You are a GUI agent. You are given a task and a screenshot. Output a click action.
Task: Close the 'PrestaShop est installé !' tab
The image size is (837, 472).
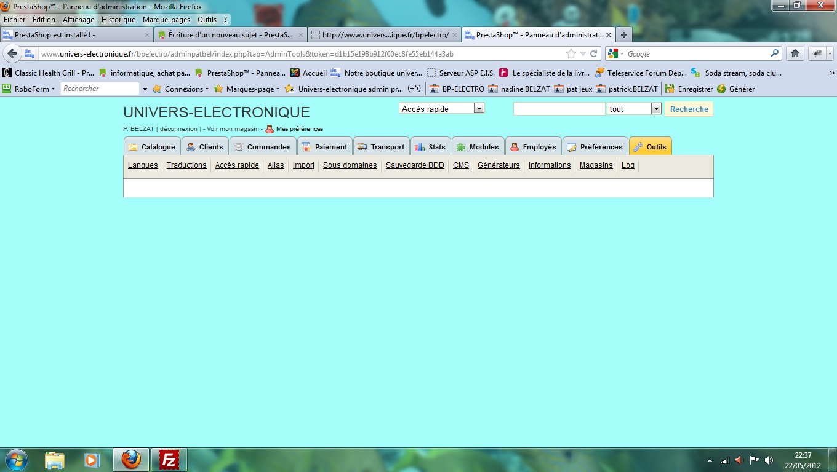click(x=146, y=35)
